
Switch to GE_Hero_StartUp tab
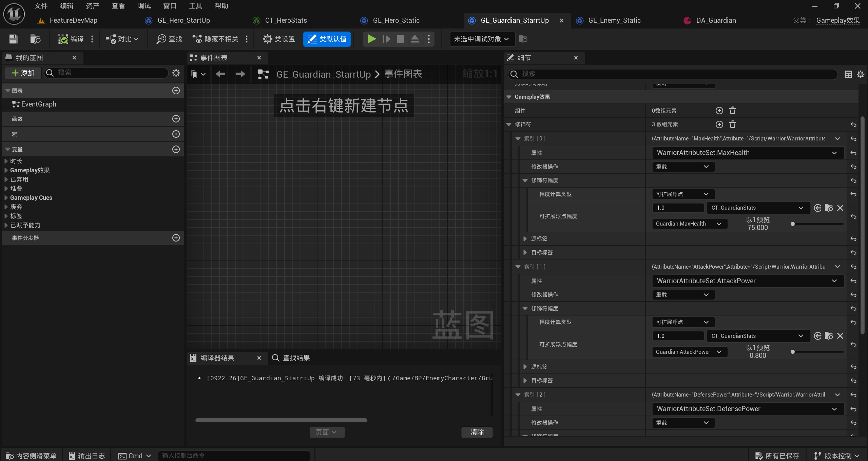[184, 20]
